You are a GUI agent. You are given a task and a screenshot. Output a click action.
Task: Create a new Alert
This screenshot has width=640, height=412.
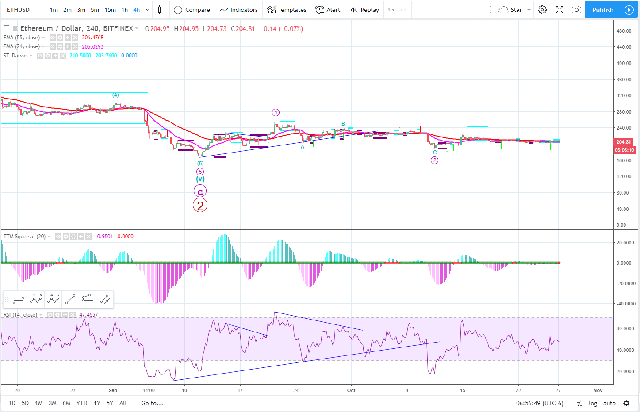(x=328, y=10)
